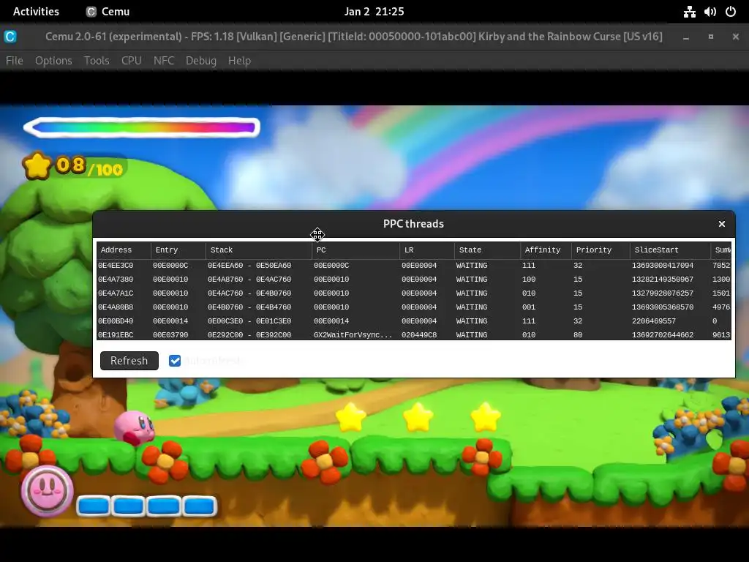749x562 pixels.
Task: Sort by the Stack column header
Action: tap(259, 250)
